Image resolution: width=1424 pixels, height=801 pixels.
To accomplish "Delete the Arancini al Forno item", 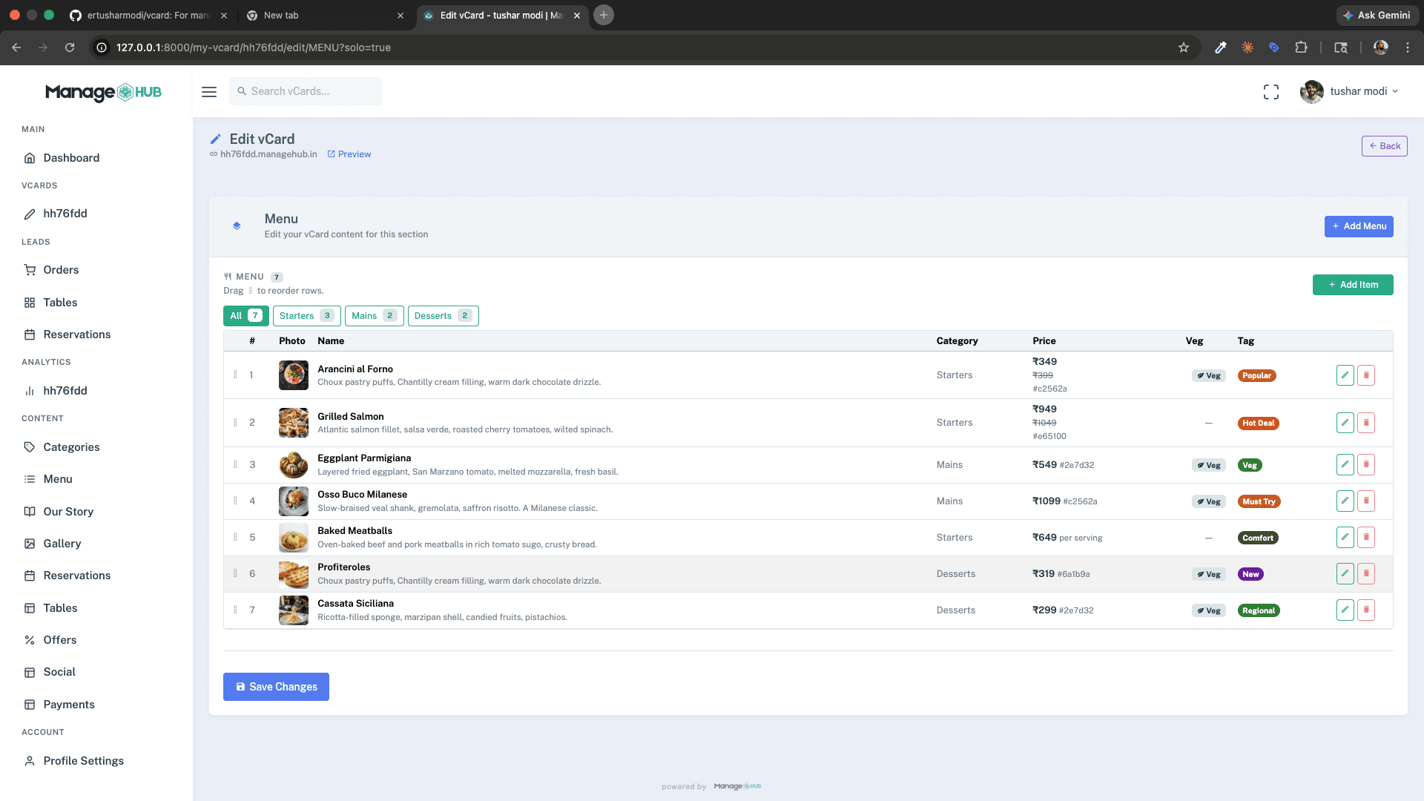I will [x=1366, y=375].
